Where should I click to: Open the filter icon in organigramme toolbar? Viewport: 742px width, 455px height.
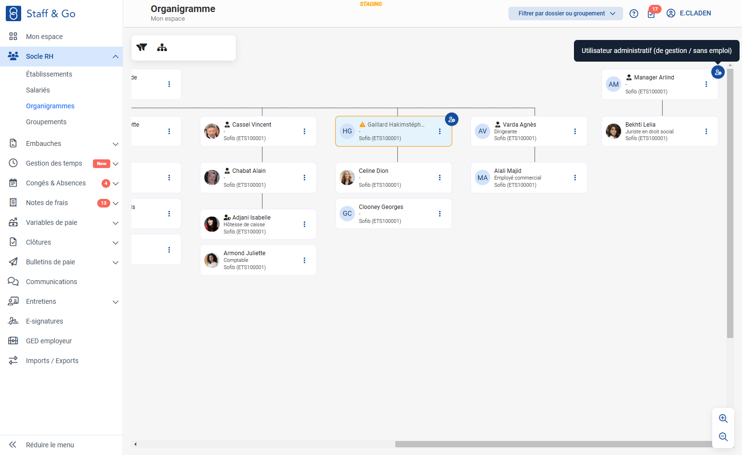142,47
